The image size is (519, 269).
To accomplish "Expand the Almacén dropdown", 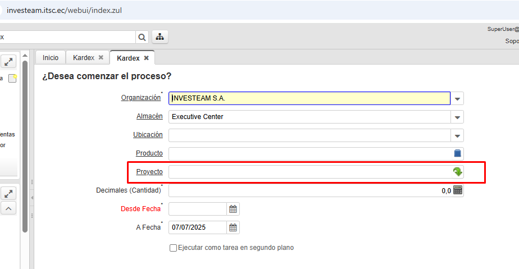I will [458, 117].
